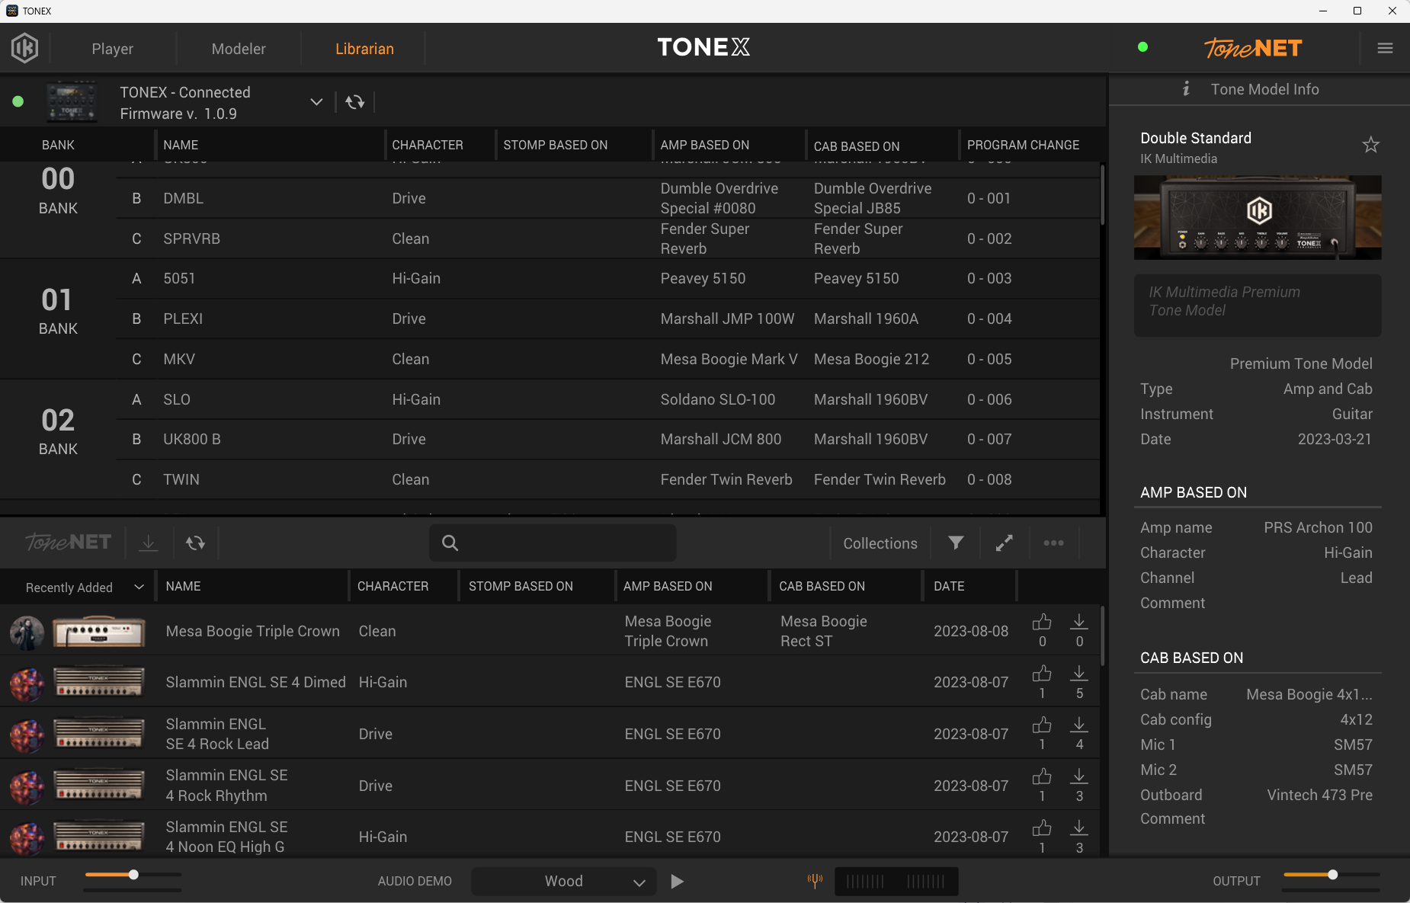Sort ToneNET list by CHARACTER column
The image size is (1410, 903).
click(393, 586)
